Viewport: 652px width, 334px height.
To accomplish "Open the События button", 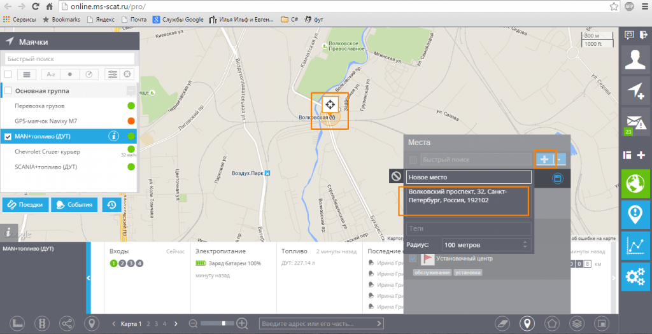I will (74, 204).
